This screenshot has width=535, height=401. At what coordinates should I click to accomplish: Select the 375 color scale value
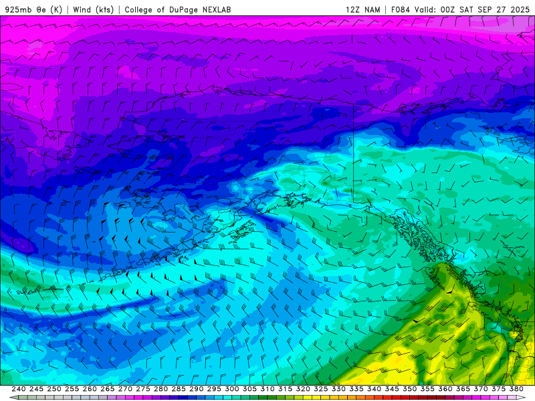(x=498, y=389)
